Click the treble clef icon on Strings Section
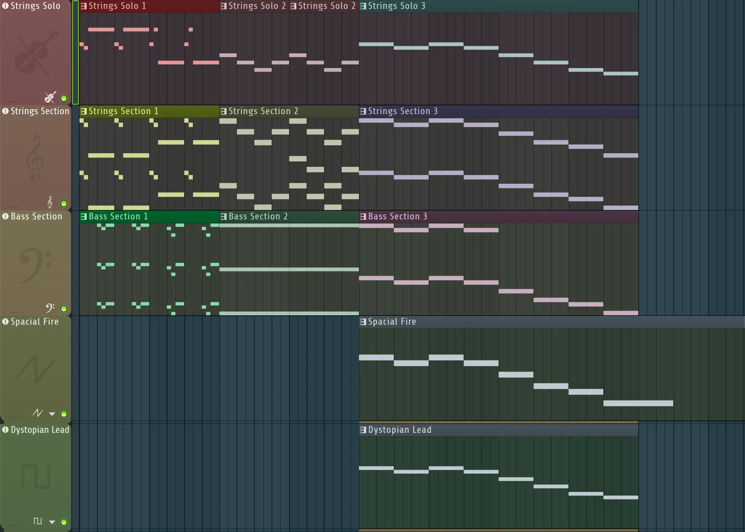Viewport: 745px width, 532px height. click(x=50, y=203)
